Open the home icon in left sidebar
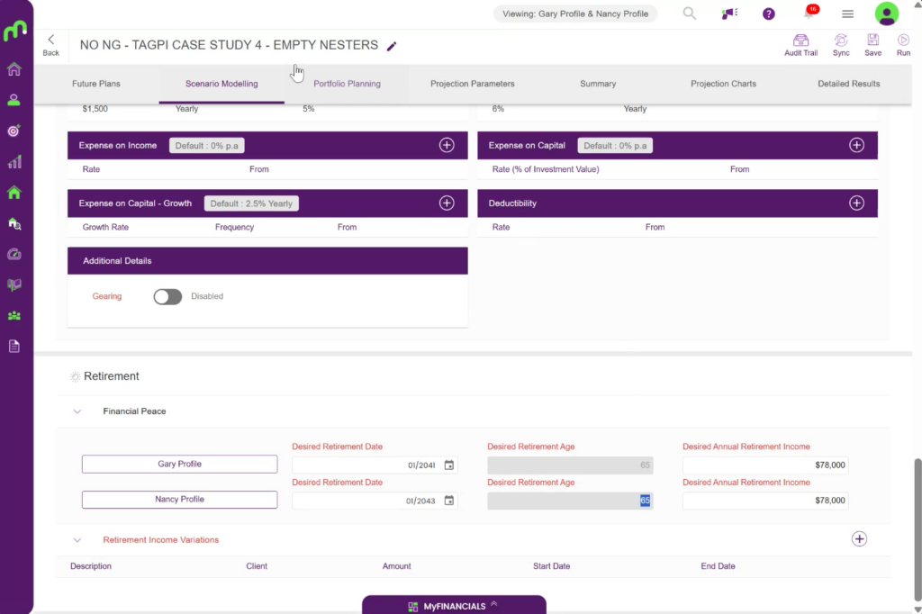The height and width of the screenshot is (614, 922). tap(14, 68)
